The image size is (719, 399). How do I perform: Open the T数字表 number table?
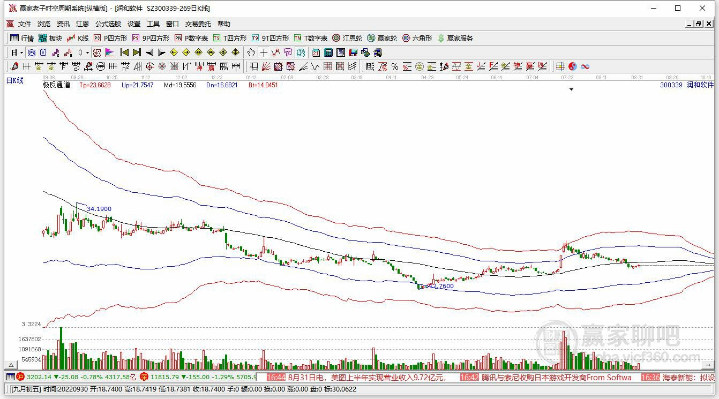(x=311, y=38)
